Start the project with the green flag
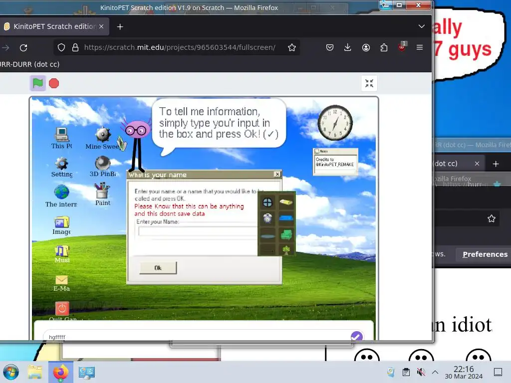The width and height of the screenshot is (511, 383). [x=38, y=83]
